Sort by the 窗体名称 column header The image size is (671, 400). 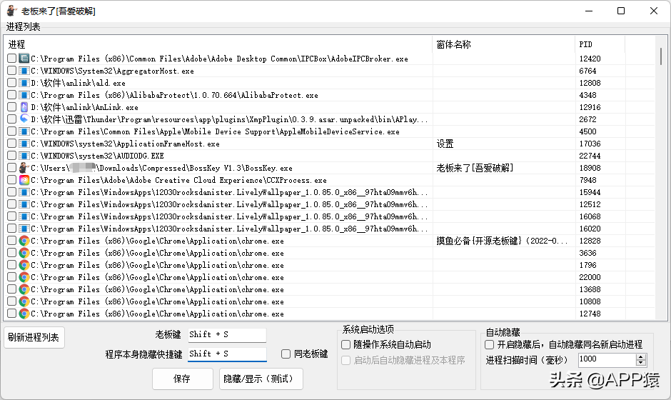504,44
